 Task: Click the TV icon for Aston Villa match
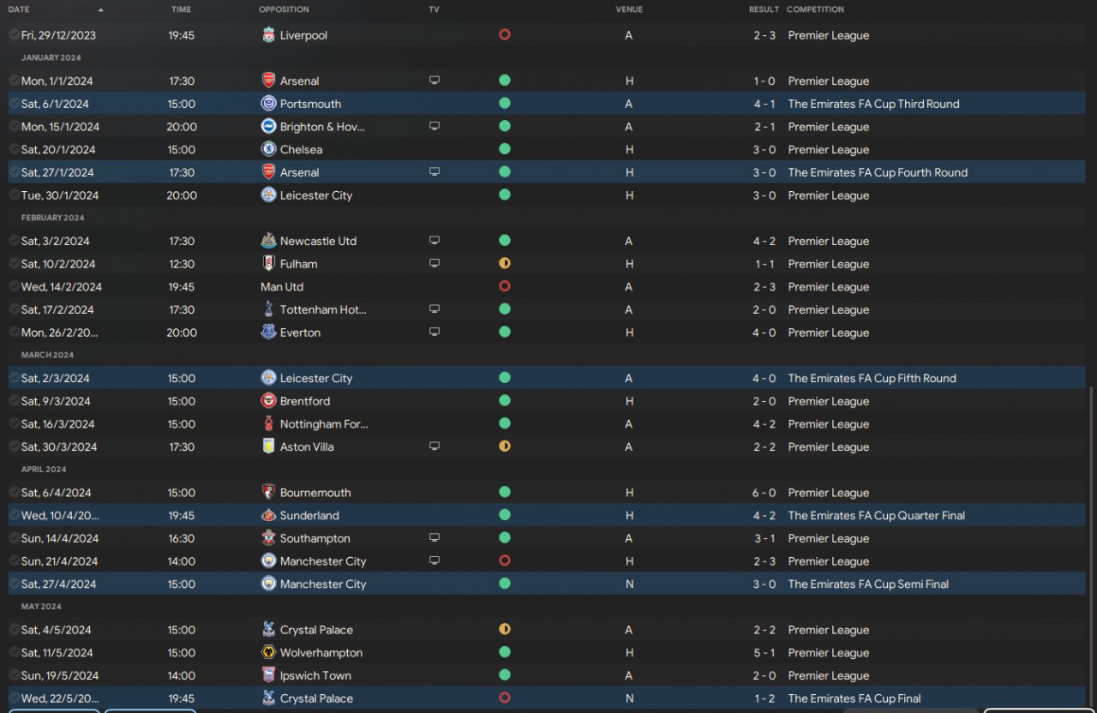[x=435, y=446]
